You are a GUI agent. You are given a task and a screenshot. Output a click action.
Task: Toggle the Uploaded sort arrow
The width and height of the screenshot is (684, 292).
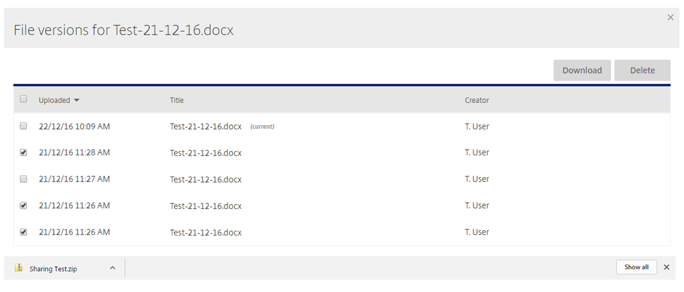[76, 100]
